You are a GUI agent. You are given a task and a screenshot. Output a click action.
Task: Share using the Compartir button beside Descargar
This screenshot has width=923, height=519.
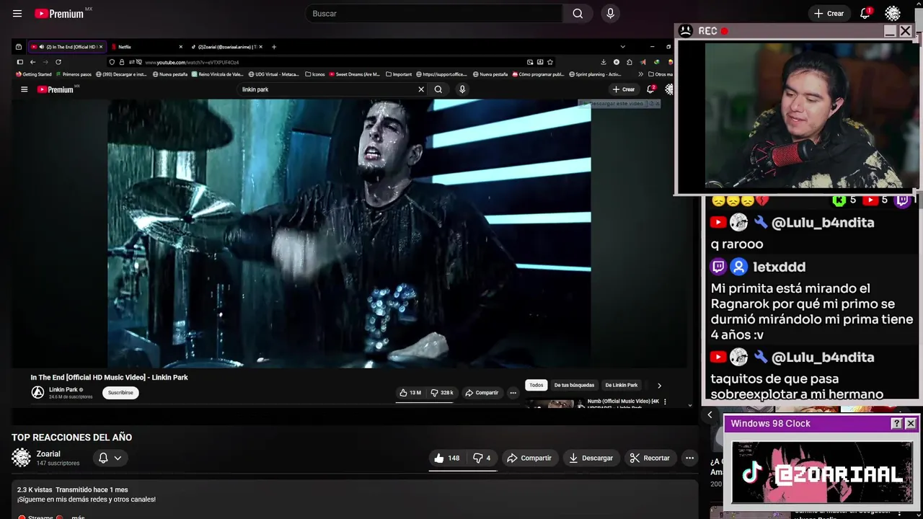[x=529, y=458]
